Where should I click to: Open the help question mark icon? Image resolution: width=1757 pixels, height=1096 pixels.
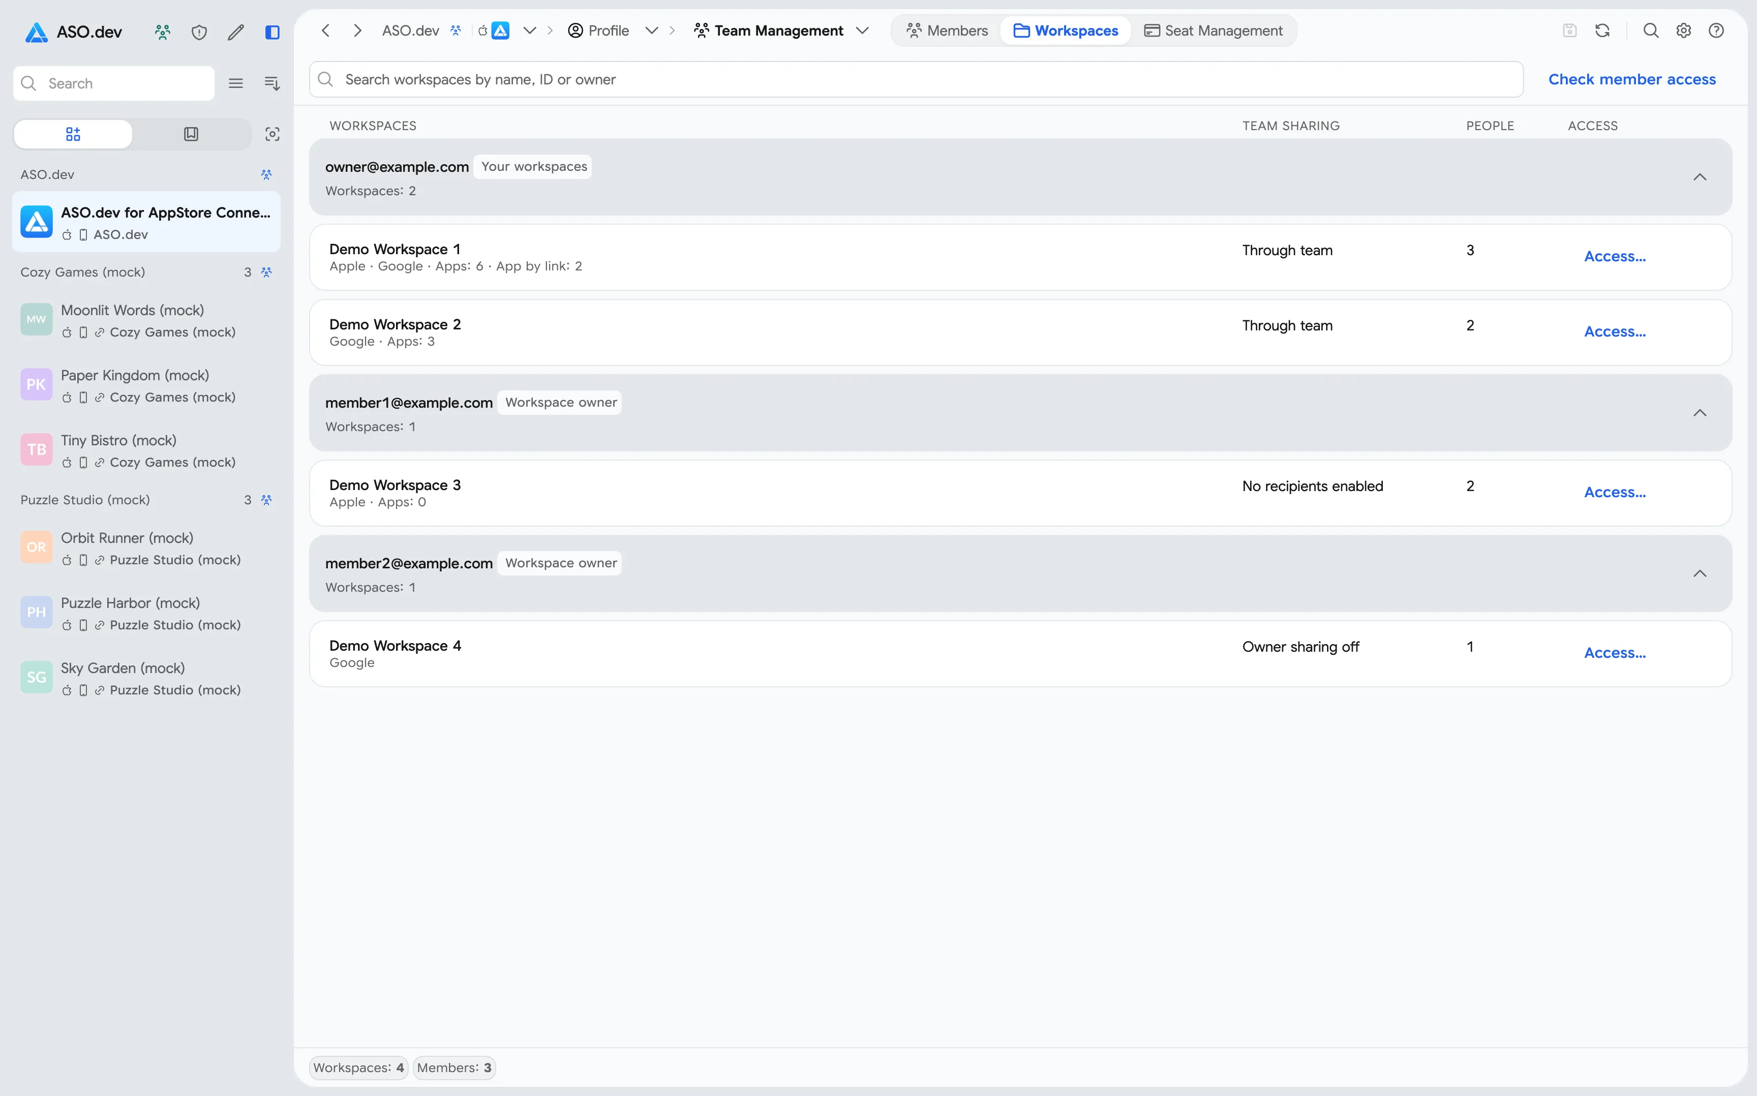tap(1716, 31)
